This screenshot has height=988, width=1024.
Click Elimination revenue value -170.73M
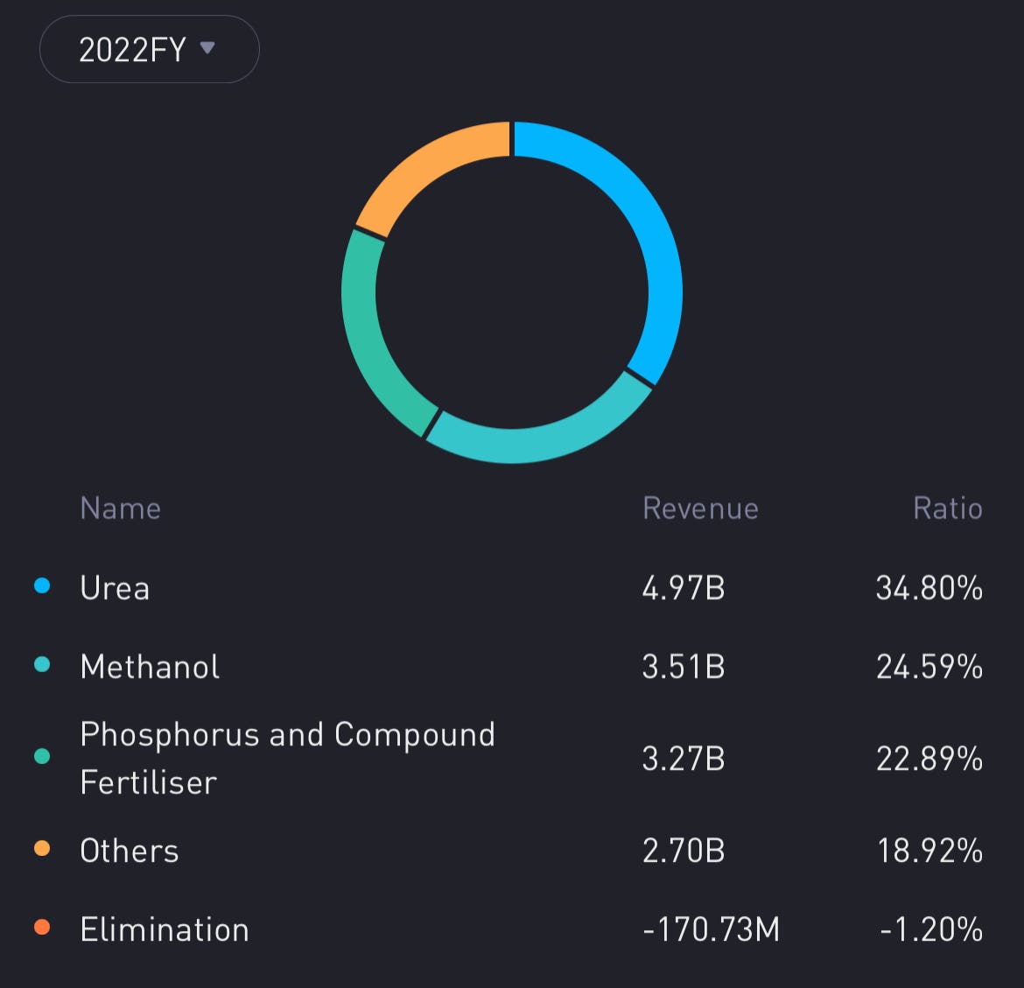[712, 928]
